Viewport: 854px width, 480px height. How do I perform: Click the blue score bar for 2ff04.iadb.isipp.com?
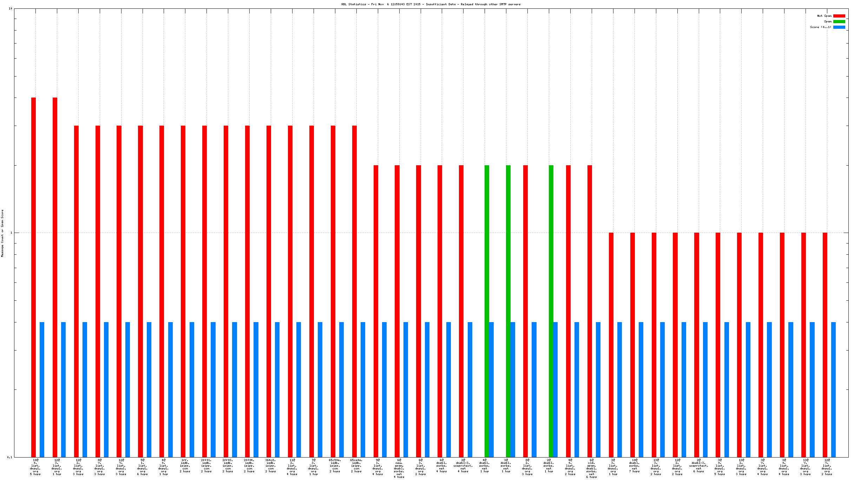tap(256, 389)
